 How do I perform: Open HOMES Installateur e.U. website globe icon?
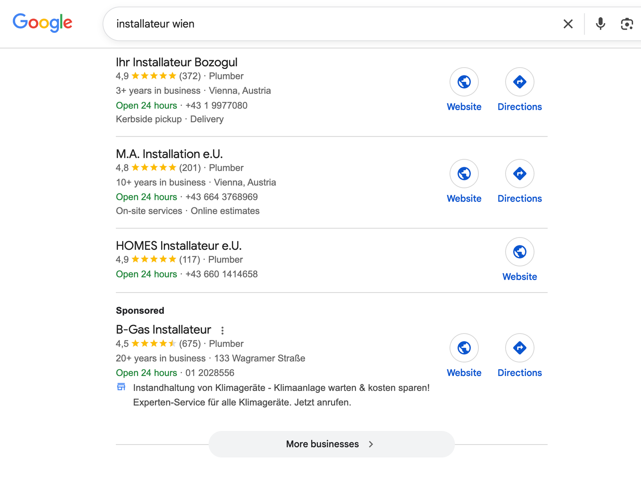click(x=520, y=252)
